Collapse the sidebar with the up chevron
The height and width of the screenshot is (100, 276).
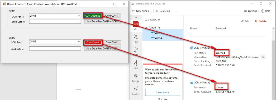[x=136, y=17]
